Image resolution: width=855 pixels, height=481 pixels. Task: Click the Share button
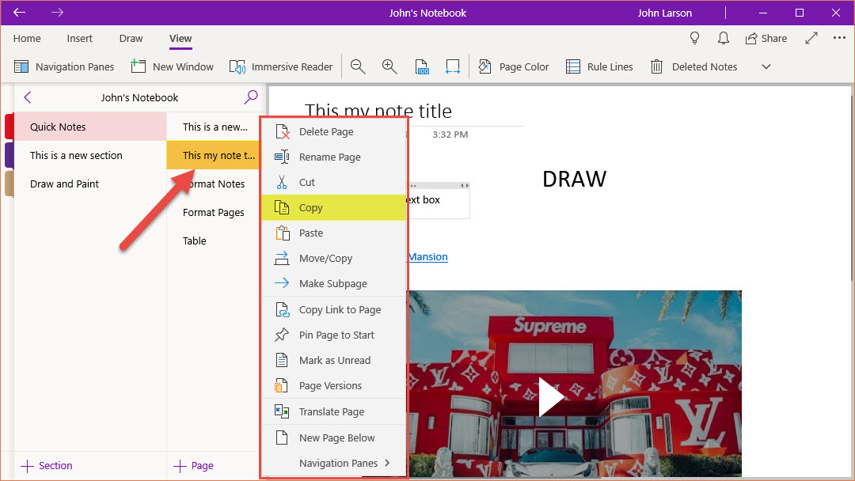coord(766,38)
